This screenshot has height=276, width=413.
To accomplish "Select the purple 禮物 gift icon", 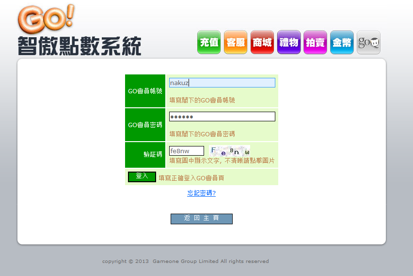I will 289,43.
